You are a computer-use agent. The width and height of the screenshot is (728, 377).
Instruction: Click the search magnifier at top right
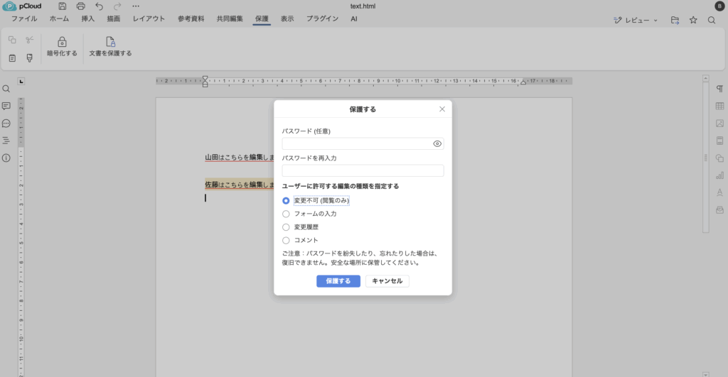pos(711,20)
